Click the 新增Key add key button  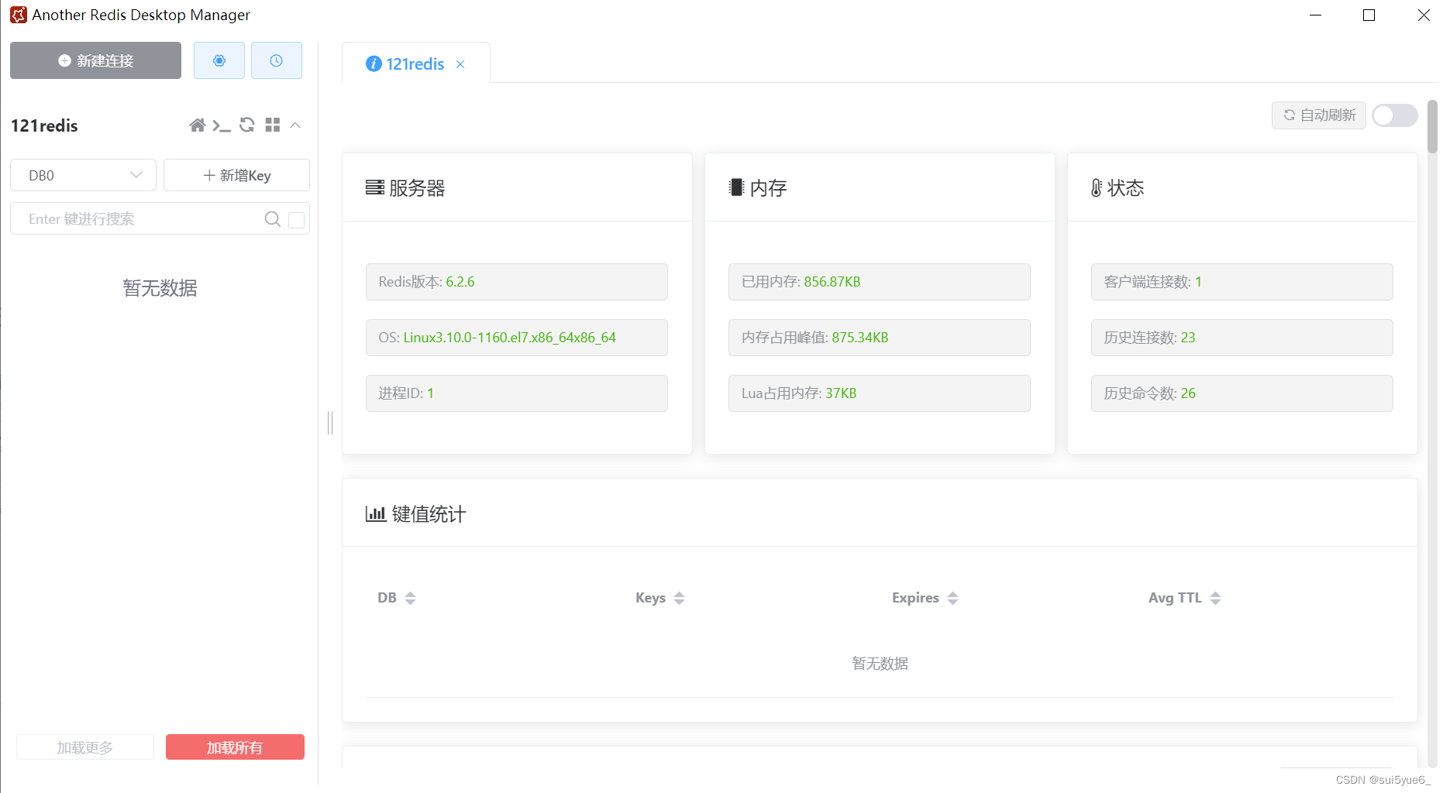point(236,175)
